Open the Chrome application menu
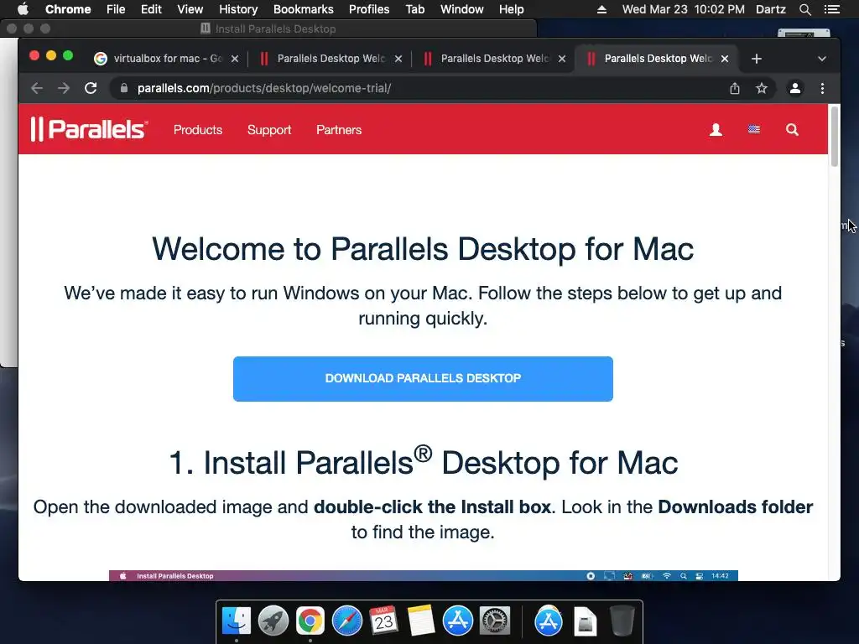859x644 pixels. [x=68, y=9]
